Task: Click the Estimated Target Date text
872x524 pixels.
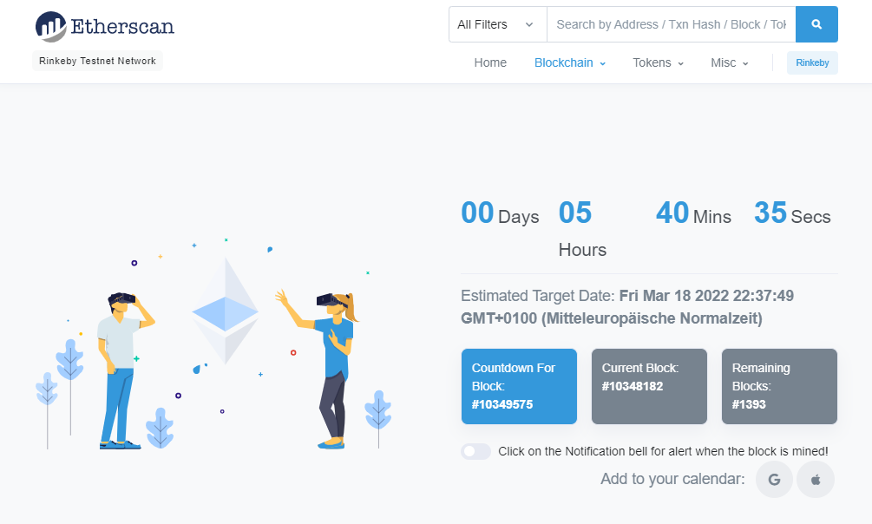Action: (x=627, y=307)
